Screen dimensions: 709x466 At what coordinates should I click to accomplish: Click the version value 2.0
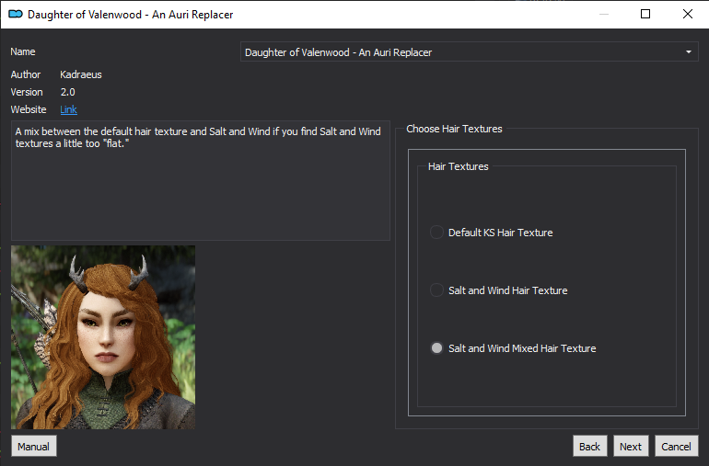[68, 92]
